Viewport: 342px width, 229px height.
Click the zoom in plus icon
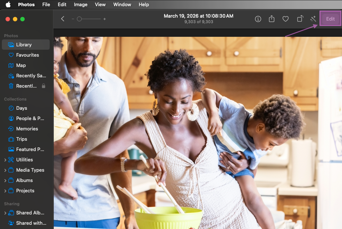pos(105,19)
